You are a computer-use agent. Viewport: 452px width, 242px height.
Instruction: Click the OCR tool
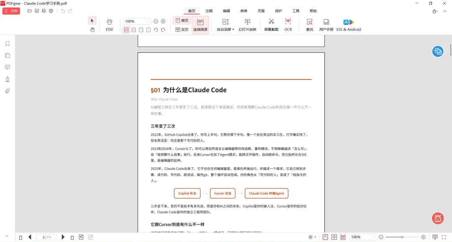pyautogui.click(x=288, y=25)
